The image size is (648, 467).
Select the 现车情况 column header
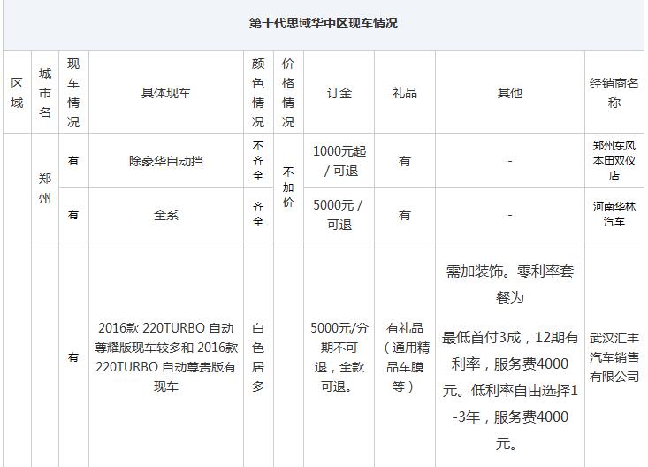(73, 93)
